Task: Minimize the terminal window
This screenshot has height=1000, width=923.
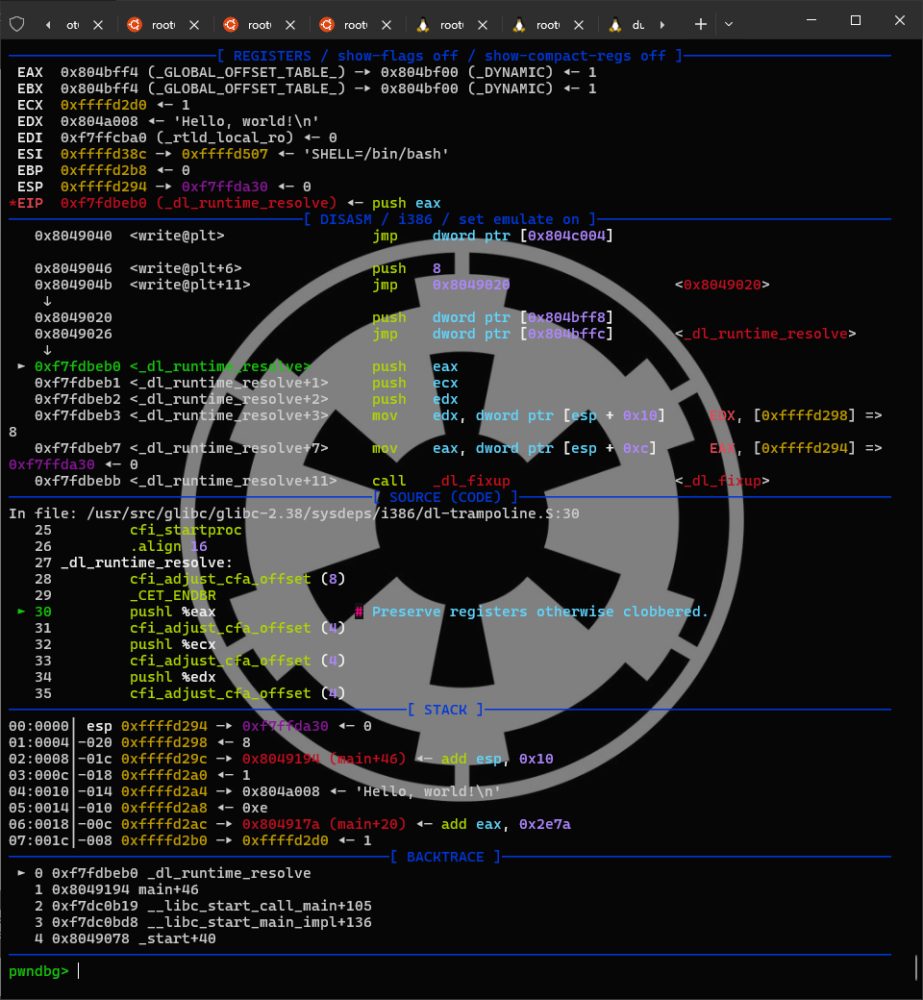Action: [811, 20]
